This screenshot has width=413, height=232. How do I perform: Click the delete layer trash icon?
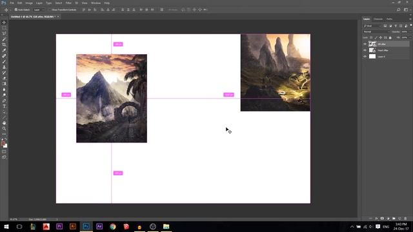coord(405,218)
